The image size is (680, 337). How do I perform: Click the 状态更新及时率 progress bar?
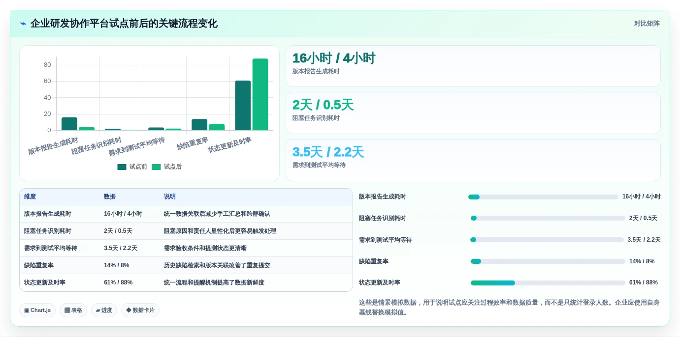(x=548, y=283)
